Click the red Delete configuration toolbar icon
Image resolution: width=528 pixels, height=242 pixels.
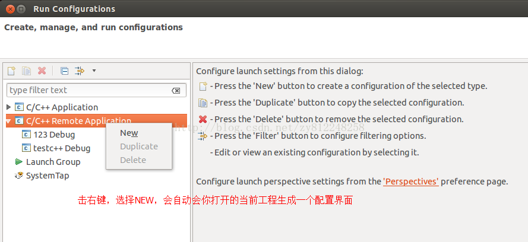point(42,71)
